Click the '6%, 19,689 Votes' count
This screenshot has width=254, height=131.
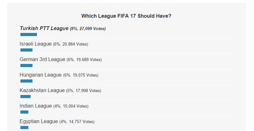(x=84, y=60)
